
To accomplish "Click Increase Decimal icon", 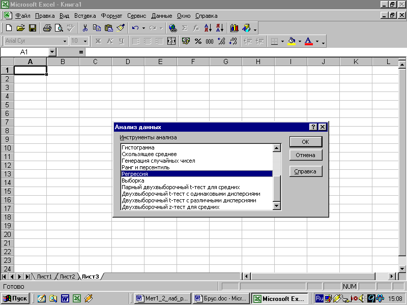I will (221, 41).
